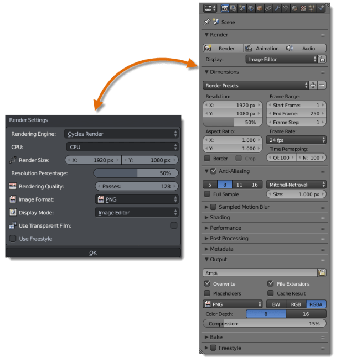The width and height of the screenshot is (341, 363).
Task: Click the Scene datablock icon next to Scene label
Action: [216, 22]
